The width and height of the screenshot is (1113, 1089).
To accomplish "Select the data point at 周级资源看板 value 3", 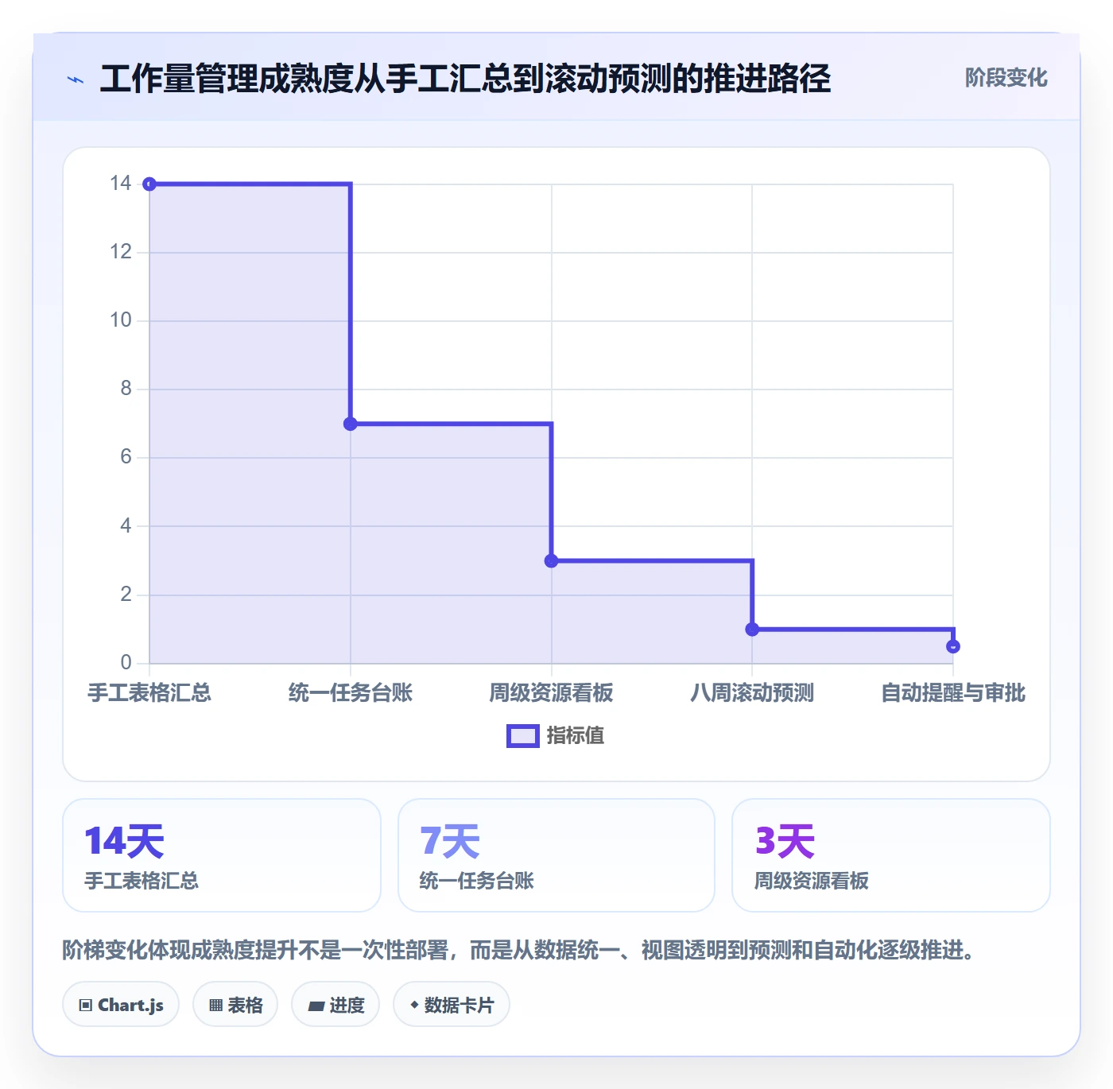I will pos(552,560).
